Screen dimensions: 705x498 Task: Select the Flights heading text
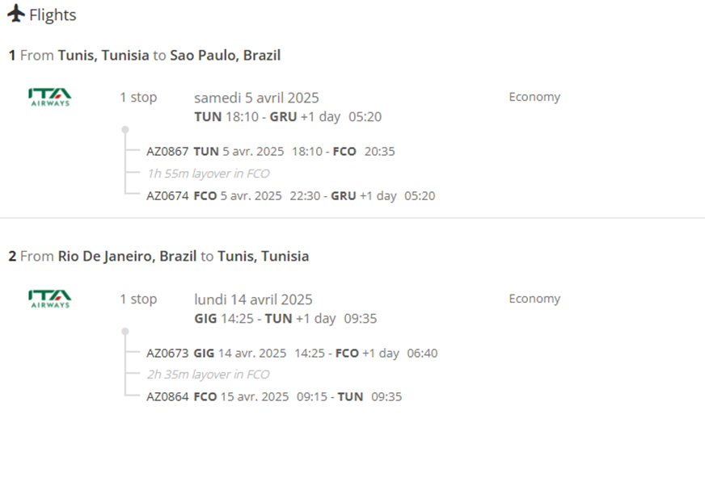[x=53, y=15]
